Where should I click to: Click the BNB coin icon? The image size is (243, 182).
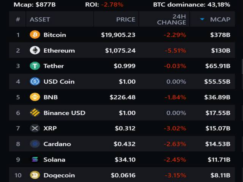35,97
